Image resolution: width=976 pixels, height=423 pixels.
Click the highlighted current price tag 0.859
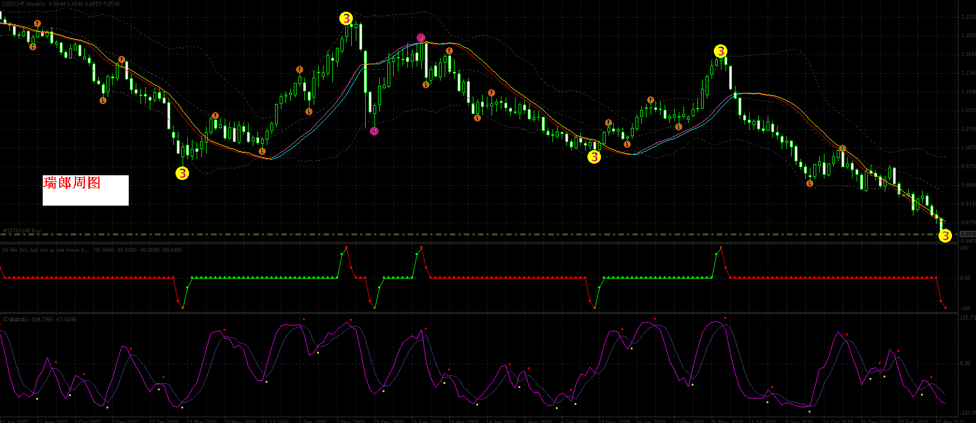967,234
